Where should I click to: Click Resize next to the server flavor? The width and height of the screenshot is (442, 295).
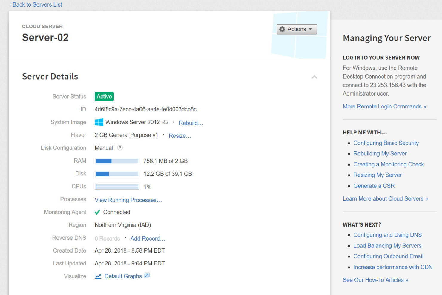click(x=179, y=135)
